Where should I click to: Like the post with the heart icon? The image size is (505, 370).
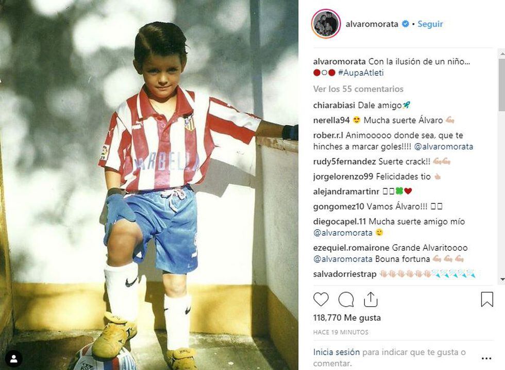click(321, 299)
